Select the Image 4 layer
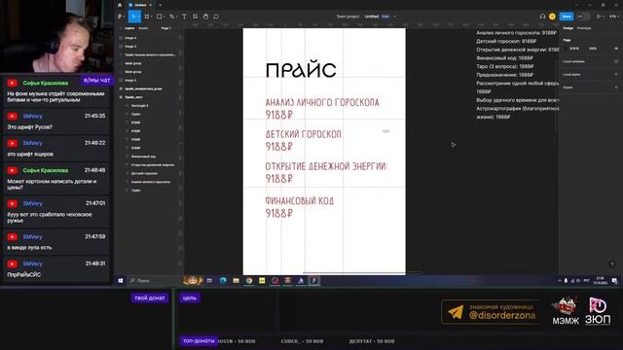Image resolution: width=623 pixels, height=350 pixels. click(x=130, y=38)
